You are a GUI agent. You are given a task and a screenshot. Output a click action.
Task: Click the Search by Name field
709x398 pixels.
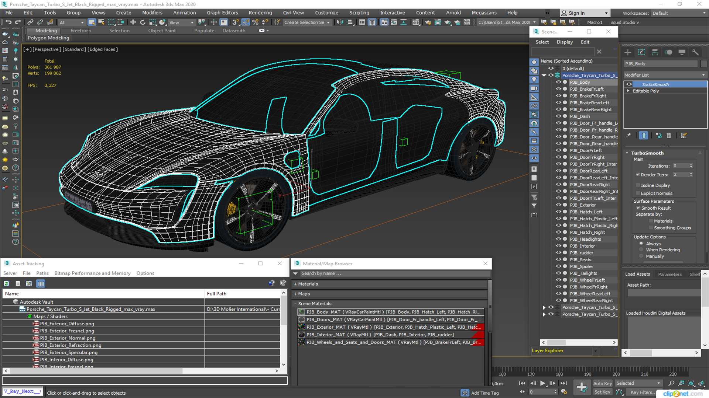pyautogui.click(x=395, y=273)
